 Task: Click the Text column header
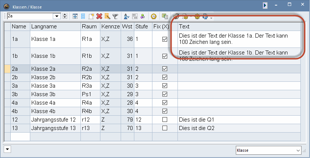click(239, 27)
